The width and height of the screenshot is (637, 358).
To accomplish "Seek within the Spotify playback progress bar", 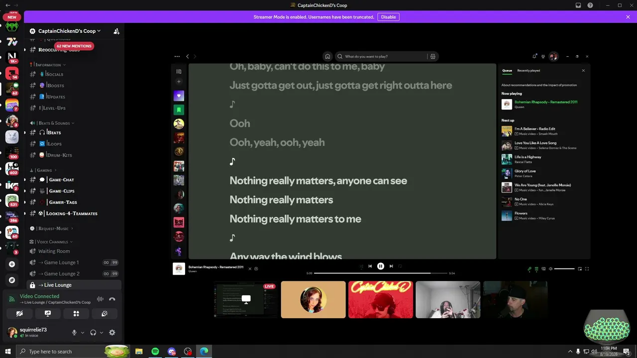I will pos(381,273).
